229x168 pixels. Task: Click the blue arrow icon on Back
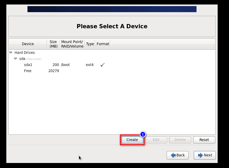point(173,155)
